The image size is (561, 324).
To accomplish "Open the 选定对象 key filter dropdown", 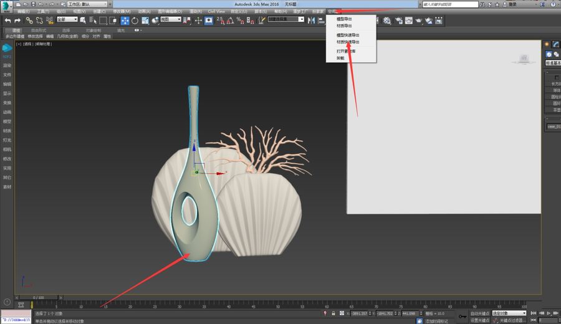I will pyautogui.click(x=509, y=313).
